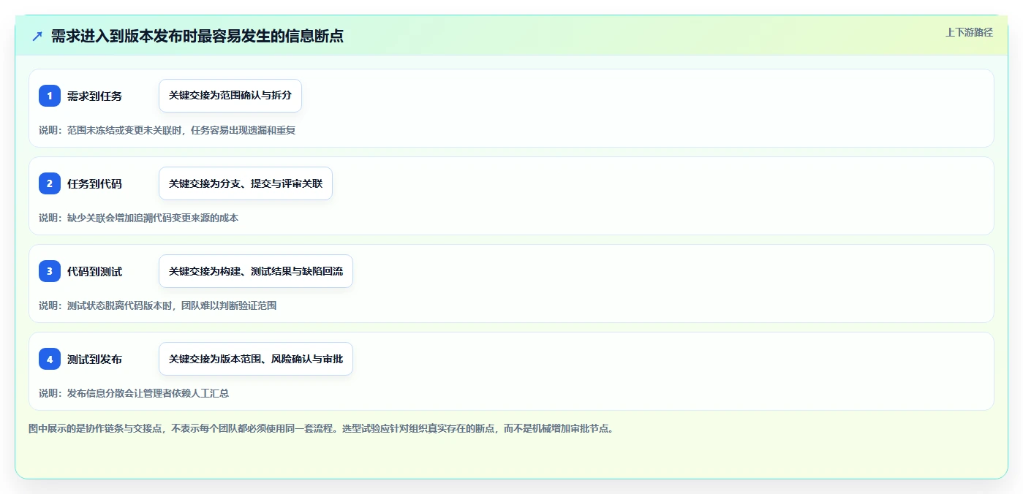Click the note 测试状态脱离代码版本时
This screenshot has height=494, width=1023.
coord(121,305)
